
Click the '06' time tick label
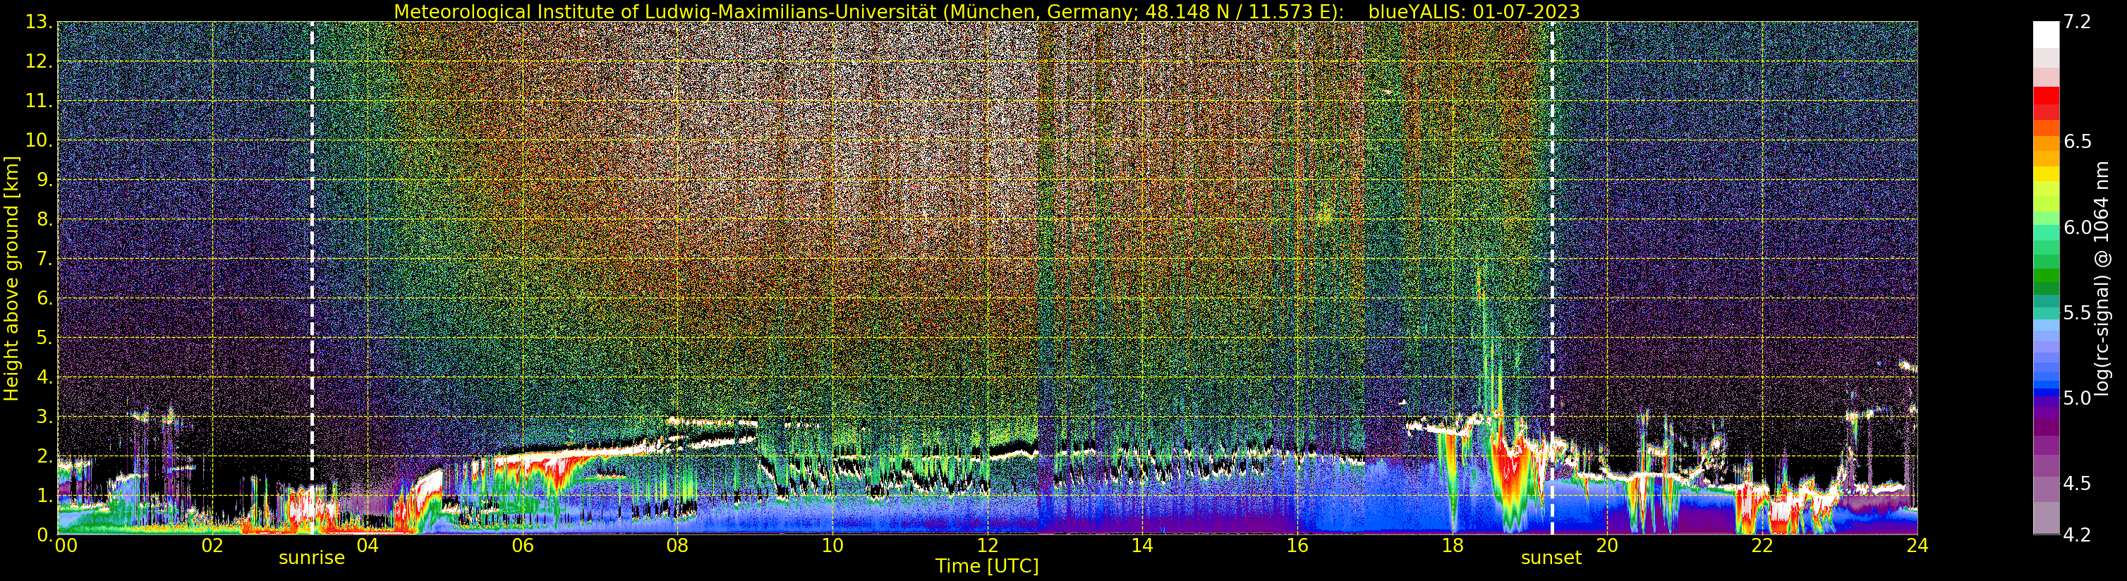coord(523,546)
